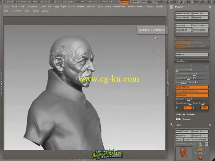Select the Large movie size

tap(181, 47)
